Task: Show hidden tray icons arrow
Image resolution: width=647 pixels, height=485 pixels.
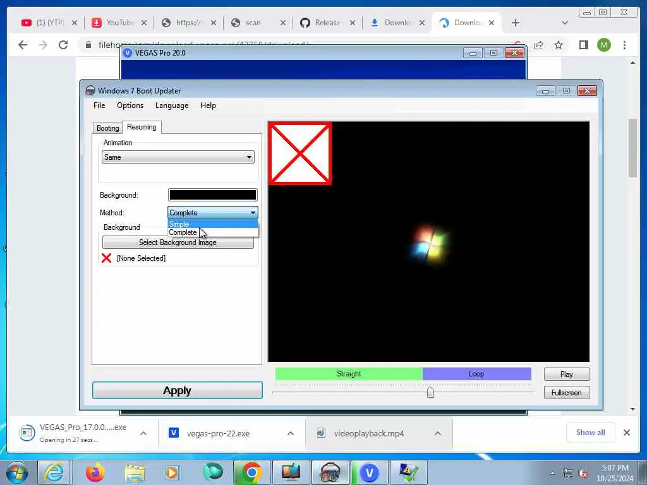Action: click(552, 474)
